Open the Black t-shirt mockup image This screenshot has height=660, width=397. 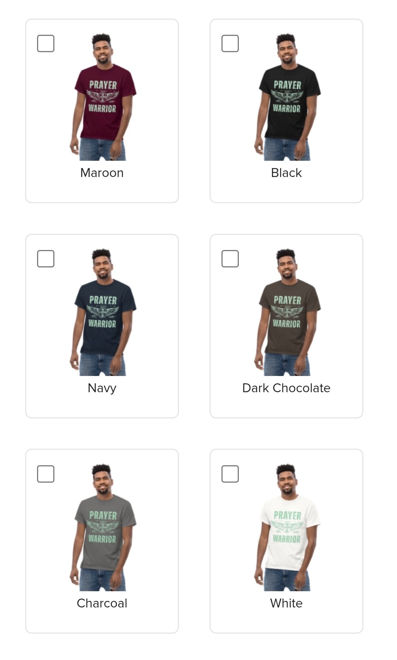[287, 97]
